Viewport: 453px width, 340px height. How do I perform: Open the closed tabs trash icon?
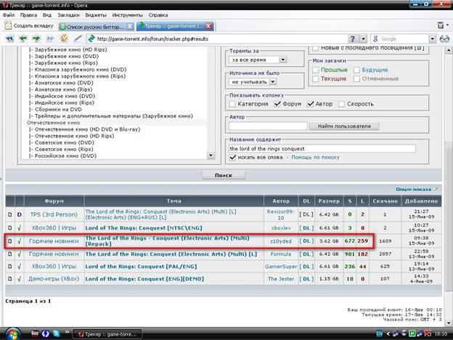pos(440,25)
